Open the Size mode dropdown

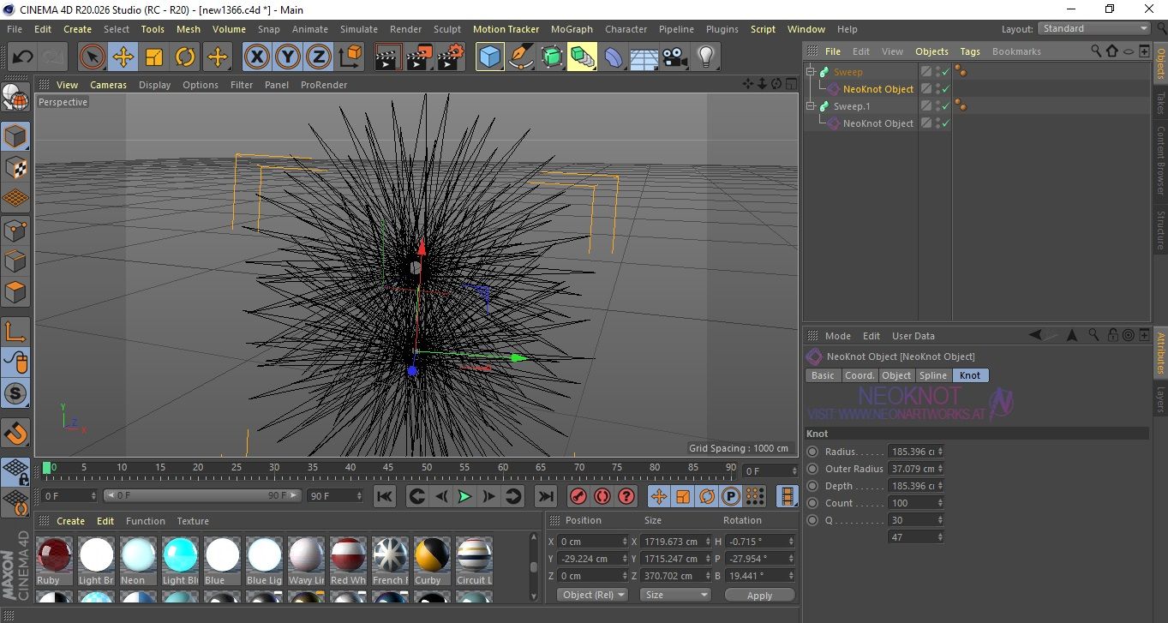(676, 595)
